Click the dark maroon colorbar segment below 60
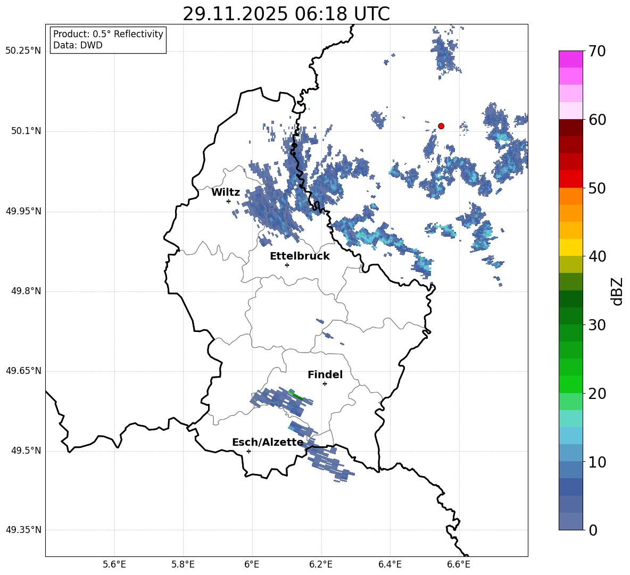 pyautogui.click(x=571, y=128)
